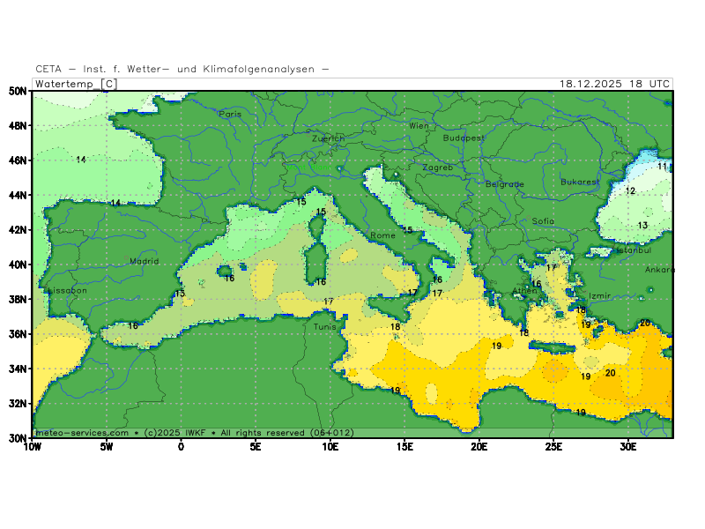Select the Tunis label on the map
The width and height of the screenshot is (705, 529).
[x=324, y=326]
